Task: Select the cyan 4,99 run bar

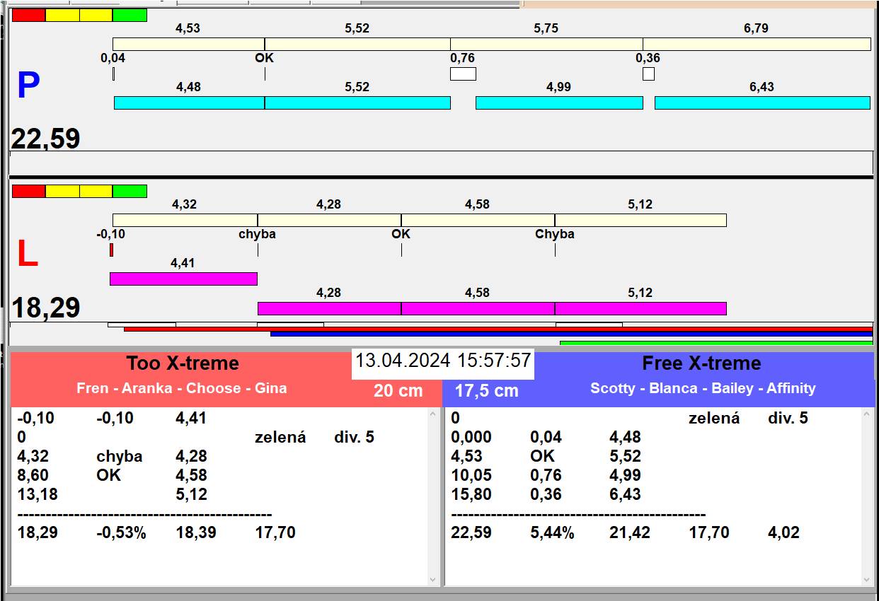Action: 559,103
